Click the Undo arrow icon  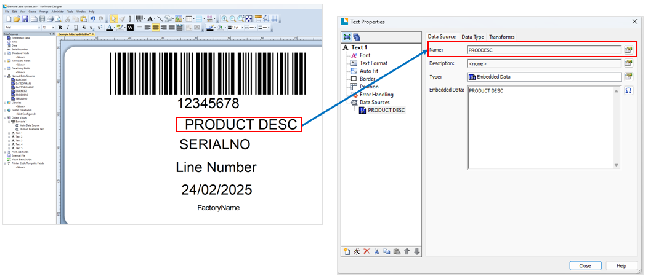pos(93,19)
